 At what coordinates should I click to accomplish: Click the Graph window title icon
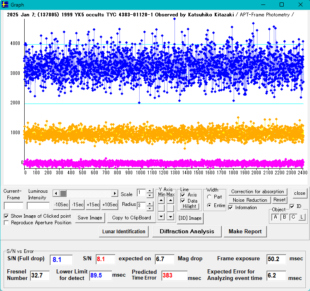(5, 5)
